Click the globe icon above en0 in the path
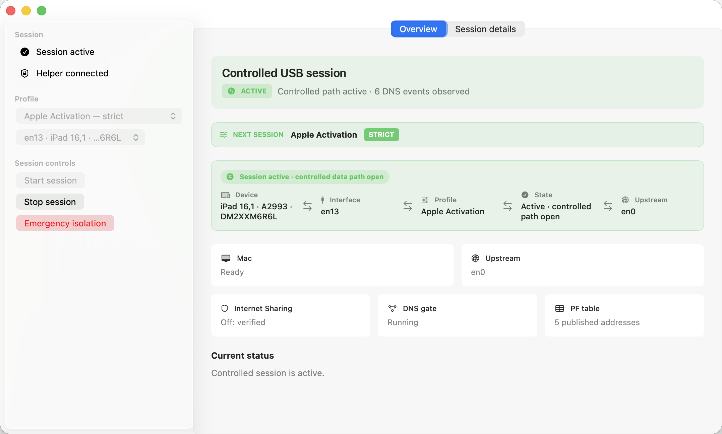This screenshot has height=434, width=722. coord(625,200)
